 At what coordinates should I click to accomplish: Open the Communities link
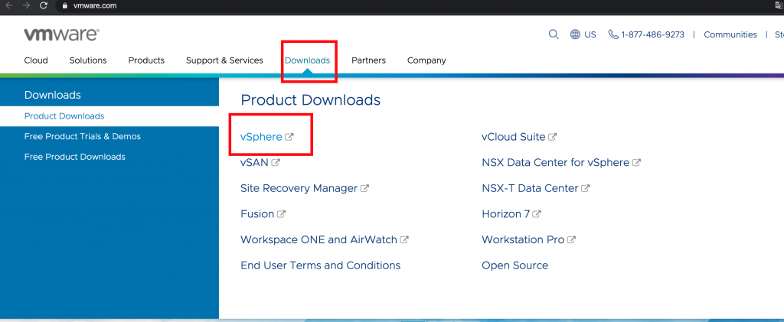pyautogui.click(x=730, y=34)
